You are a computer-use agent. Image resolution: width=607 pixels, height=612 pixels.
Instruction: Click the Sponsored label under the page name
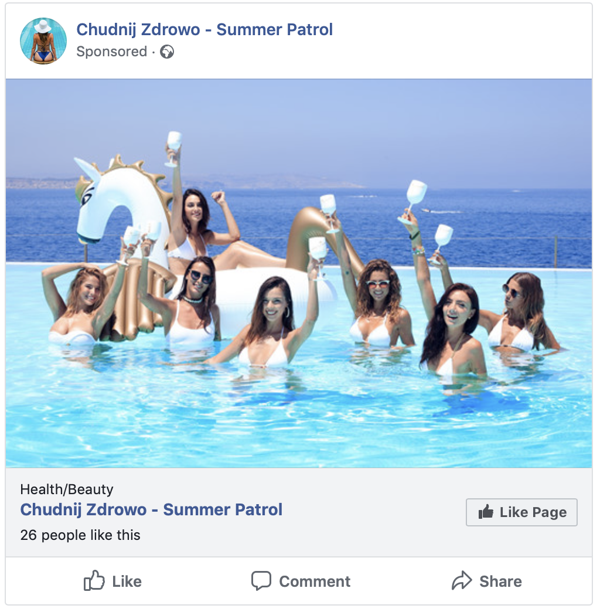point(111,52)
